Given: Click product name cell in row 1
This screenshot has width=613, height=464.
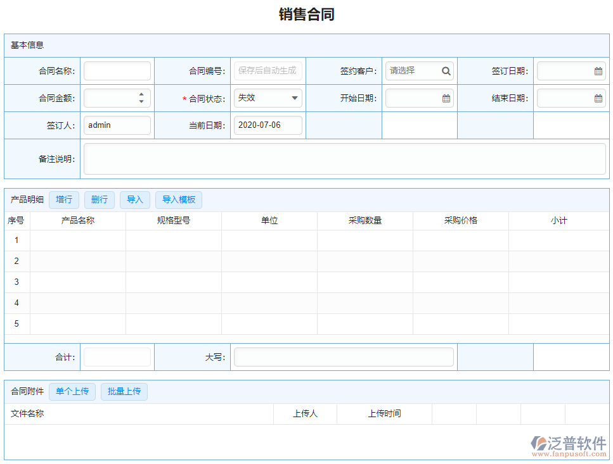Looking at the screenshot, I should (x=78, y=241).
